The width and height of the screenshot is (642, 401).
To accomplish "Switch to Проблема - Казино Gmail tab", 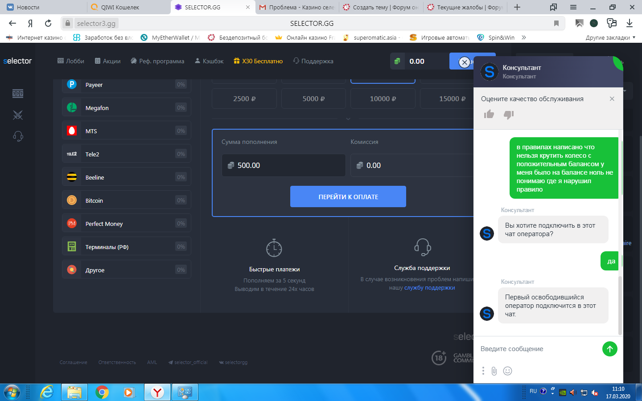I will pos(296,7).
